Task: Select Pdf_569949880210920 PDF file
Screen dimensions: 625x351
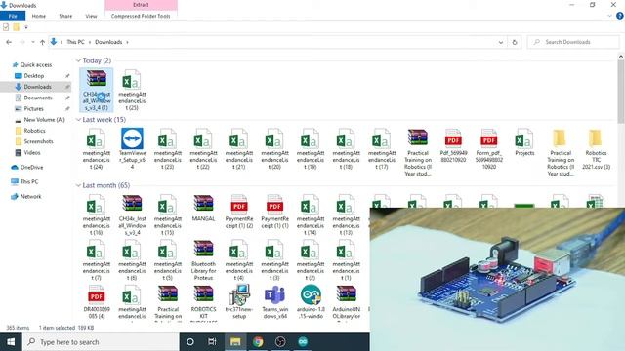Action: (x=453, y=145)
